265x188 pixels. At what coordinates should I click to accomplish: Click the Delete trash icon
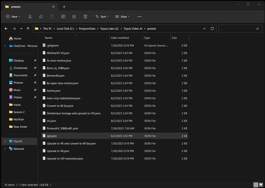point(85,16)
